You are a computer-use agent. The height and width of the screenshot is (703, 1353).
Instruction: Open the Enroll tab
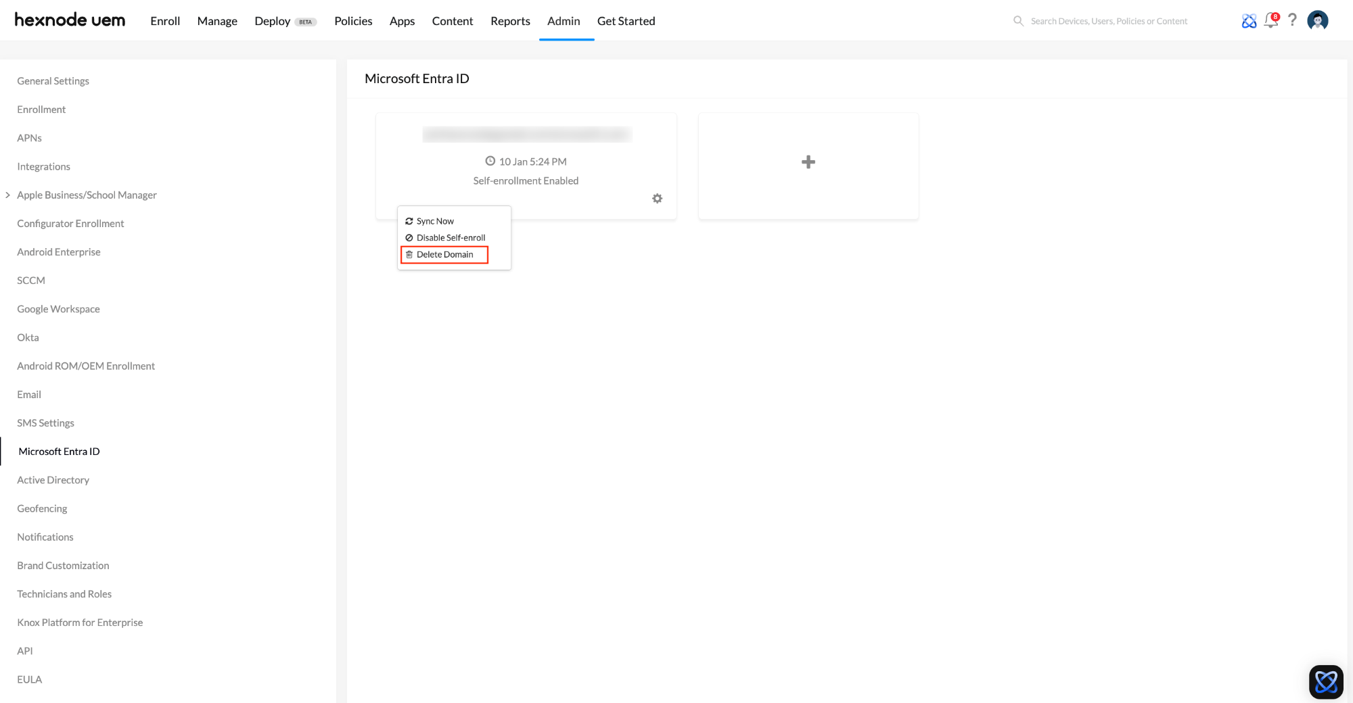click(x=165, y=21)
